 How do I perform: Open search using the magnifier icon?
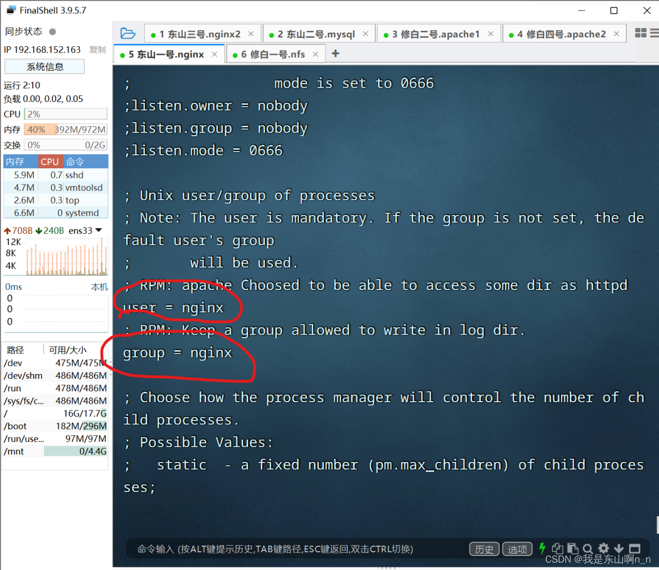coord(588,548)
